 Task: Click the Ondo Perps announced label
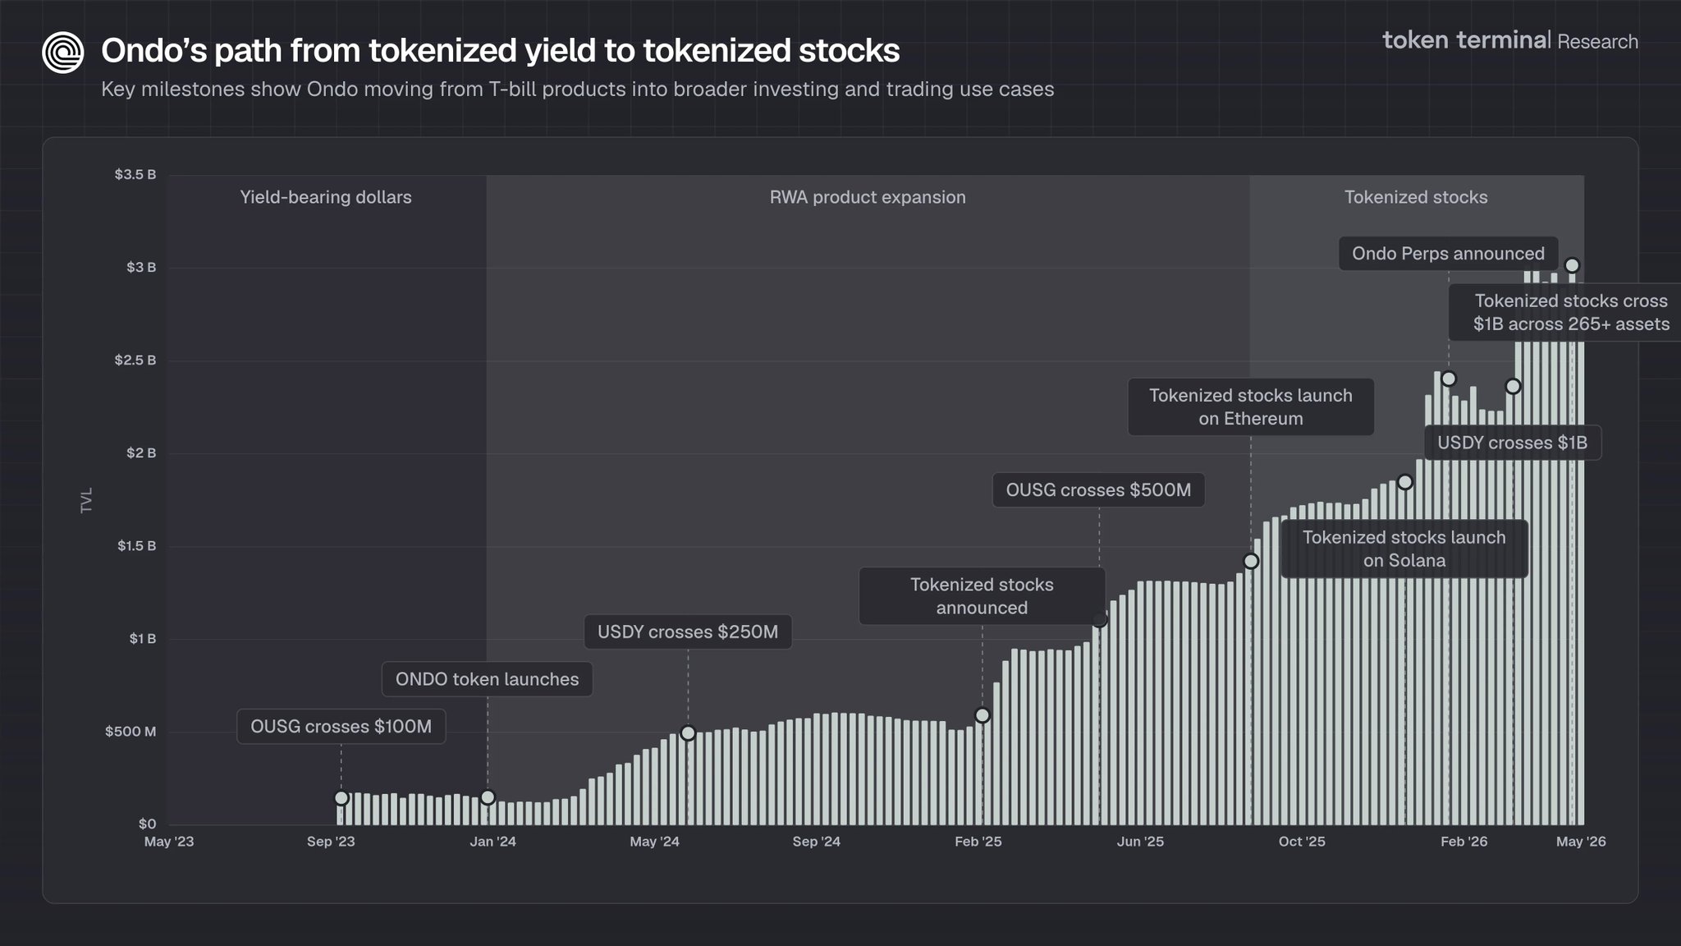(x=1449, y=254)
